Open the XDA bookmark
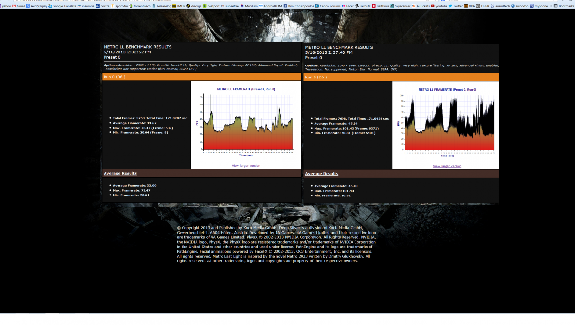Image resolution: width=578 pixels, height=325 pixels. click(x=469, y=6)
